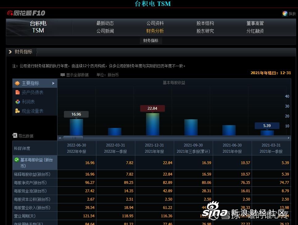Click the 资产负债表 document icon
Screen dimensions: 298x225
(18, 92)
